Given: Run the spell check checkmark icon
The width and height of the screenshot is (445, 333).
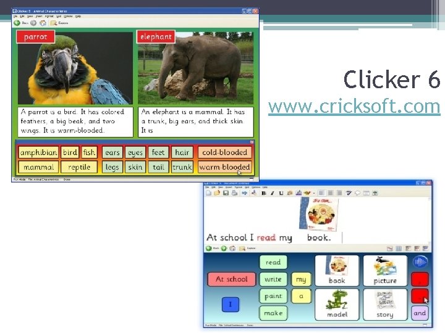Looking at the screenshot, I should [349, 193].
